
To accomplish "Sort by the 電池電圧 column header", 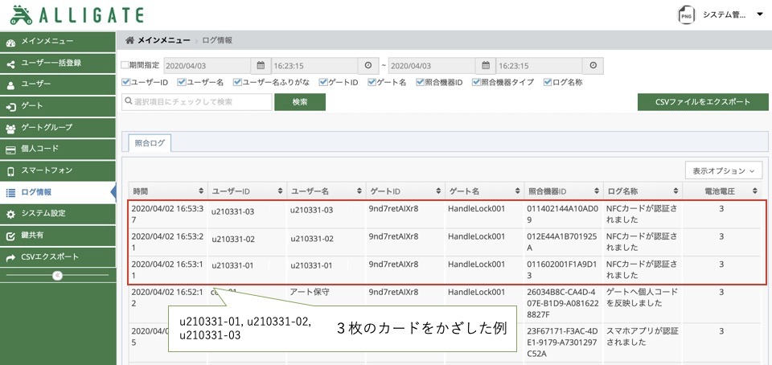I will pyautogui.click(x=721, y=191).
